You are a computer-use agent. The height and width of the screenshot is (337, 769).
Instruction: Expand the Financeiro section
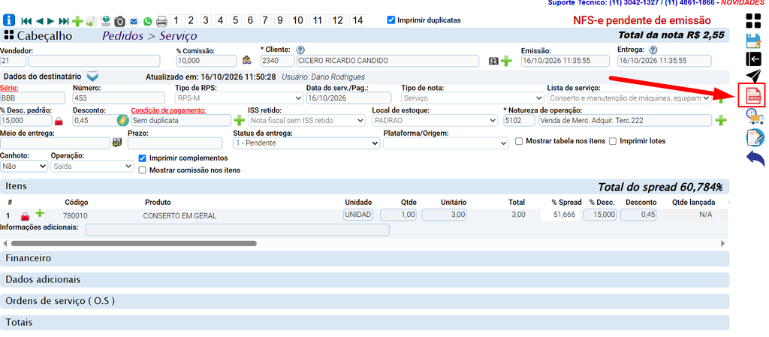point(365,258)
